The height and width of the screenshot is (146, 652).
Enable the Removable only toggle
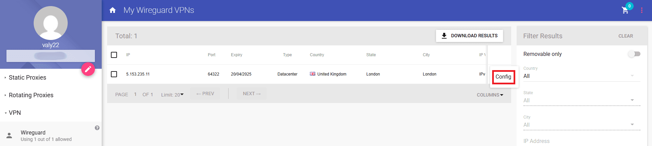coord(634,54)
